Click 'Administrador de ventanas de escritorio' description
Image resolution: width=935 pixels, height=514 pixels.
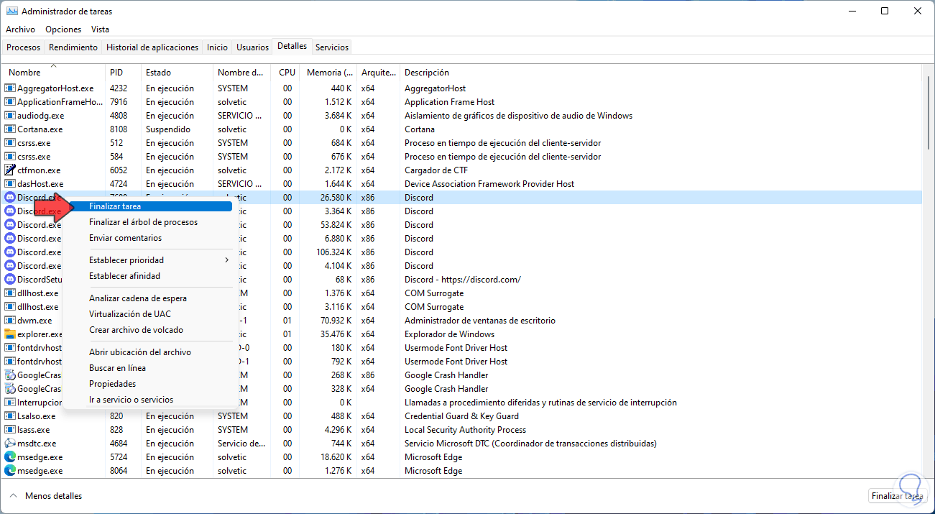[480, 321]
